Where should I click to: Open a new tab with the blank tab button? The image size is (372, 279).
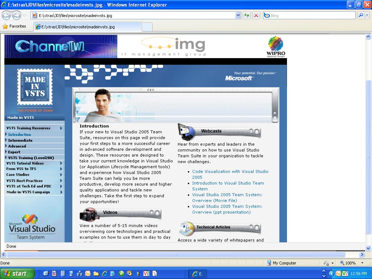tap(147, 27)
